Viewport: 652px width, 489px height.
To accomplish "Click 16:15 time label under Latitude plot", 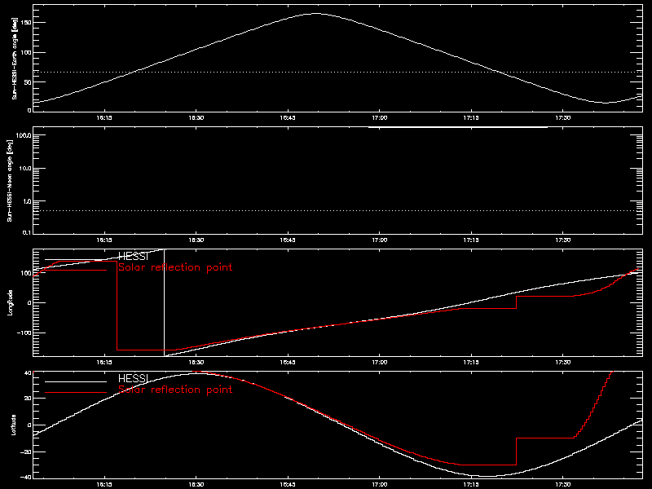I will point(104,485).
